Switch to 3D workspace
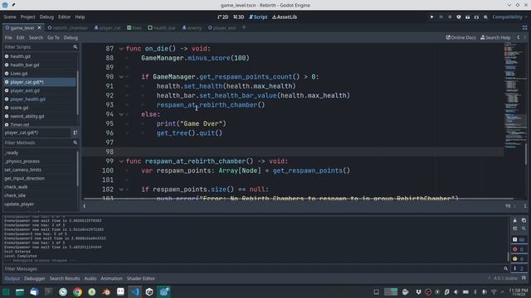531x298 pixels. 239,17
